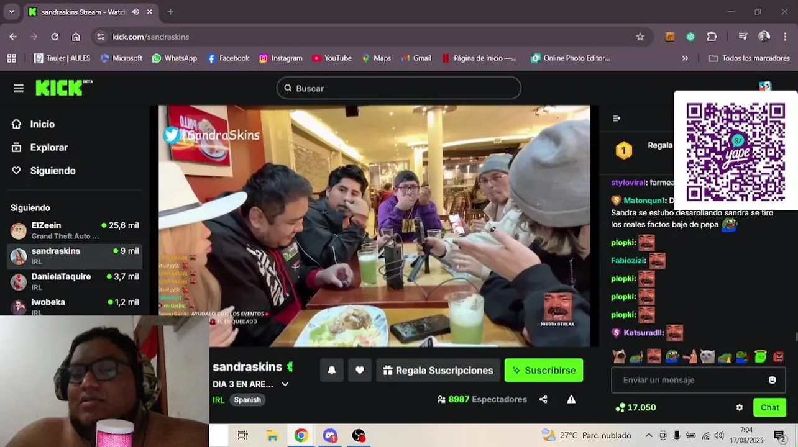Image resolution: width=798 pixels, height=447 pixels.
Task: Pick the Patrick pointing emote
Action: pos(689,356)
